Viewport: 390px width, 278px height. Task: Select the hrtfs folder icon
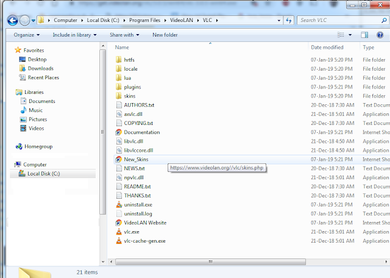(119, 60)
